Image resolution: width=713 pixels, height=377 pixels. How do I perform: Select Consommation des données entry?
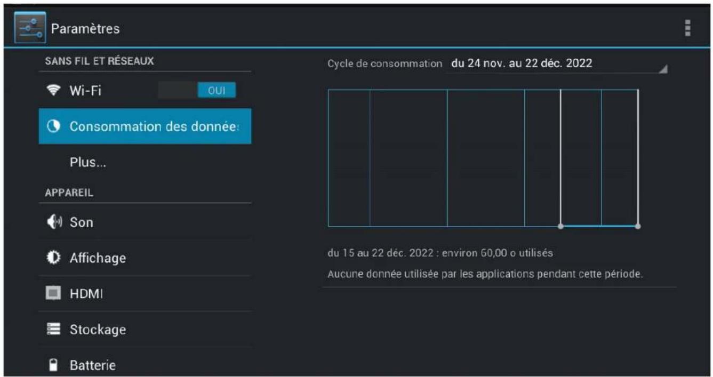click(145, 126)
